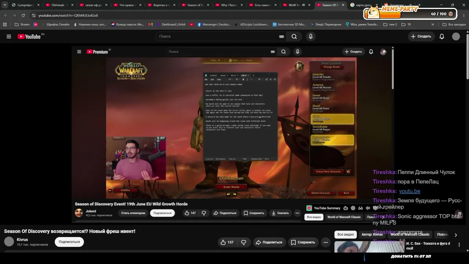Click the 'youtu.be' link in chat

[410, 191]
